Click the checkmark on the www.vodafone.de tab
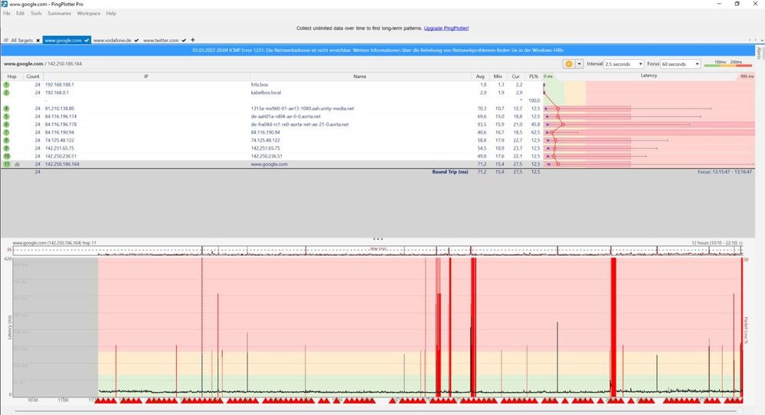Viewport: 765px width, 415px height. point(136,41)
